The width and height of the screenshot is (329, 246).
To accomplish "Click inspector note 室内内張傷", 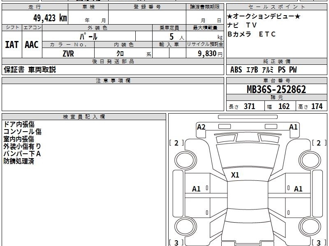I will pyautogui.click(x=19, y=139).
